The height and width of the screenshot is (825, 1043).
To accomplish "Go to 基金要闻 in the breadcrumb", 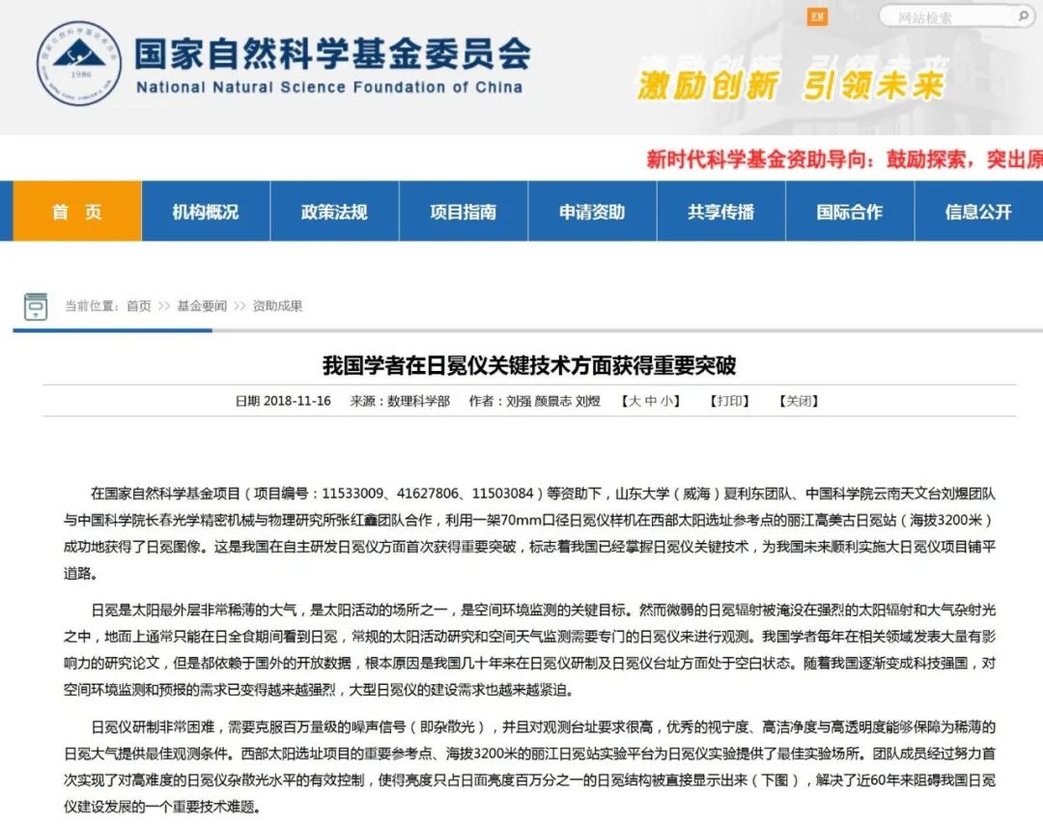I will click(x=202, y=306).
